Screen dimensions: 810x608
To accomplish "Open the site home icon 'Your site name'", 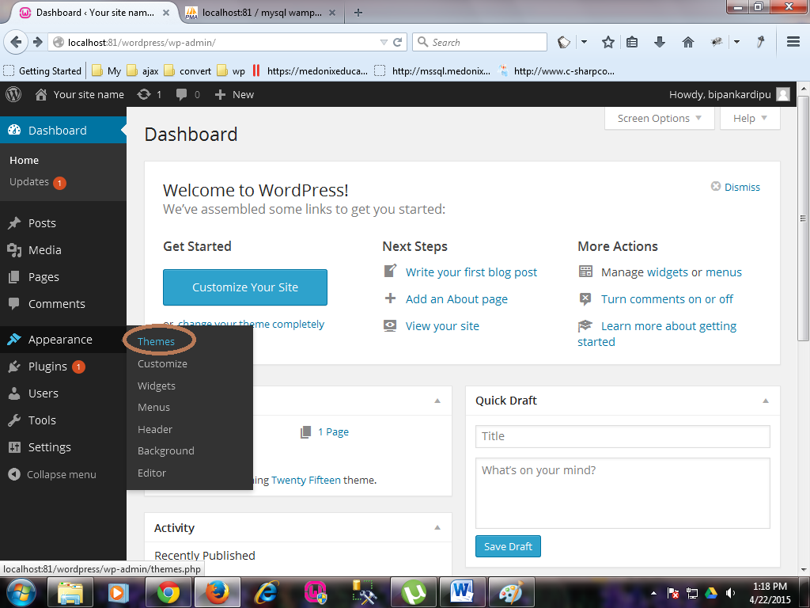I will coord(79,95).
